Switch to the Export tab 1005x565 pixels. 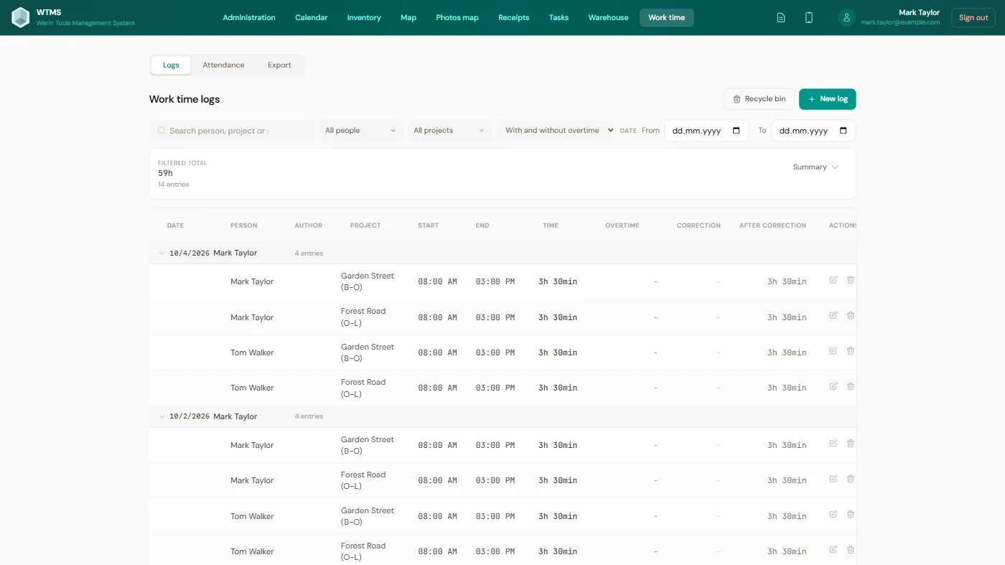click(279, 65)
